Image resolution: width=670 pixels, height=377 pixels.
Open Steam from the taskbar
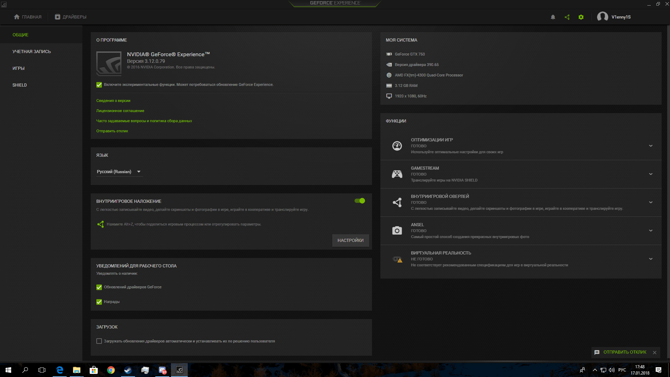point(128,370)
